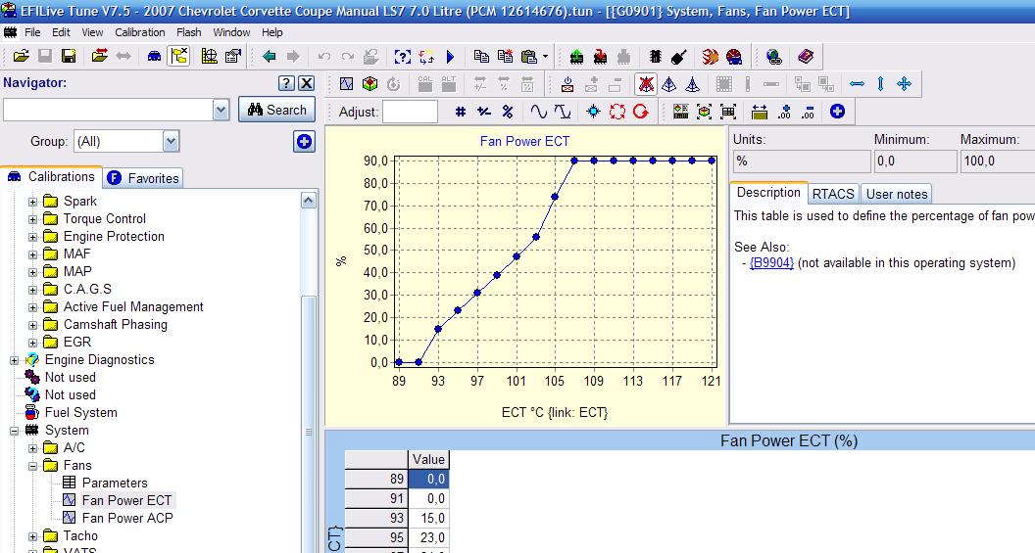Viewport: 1035px width, 553px height.
Task: Click the decrease decimal places icon
Action: pyautogui.click(x=808, y=112)
